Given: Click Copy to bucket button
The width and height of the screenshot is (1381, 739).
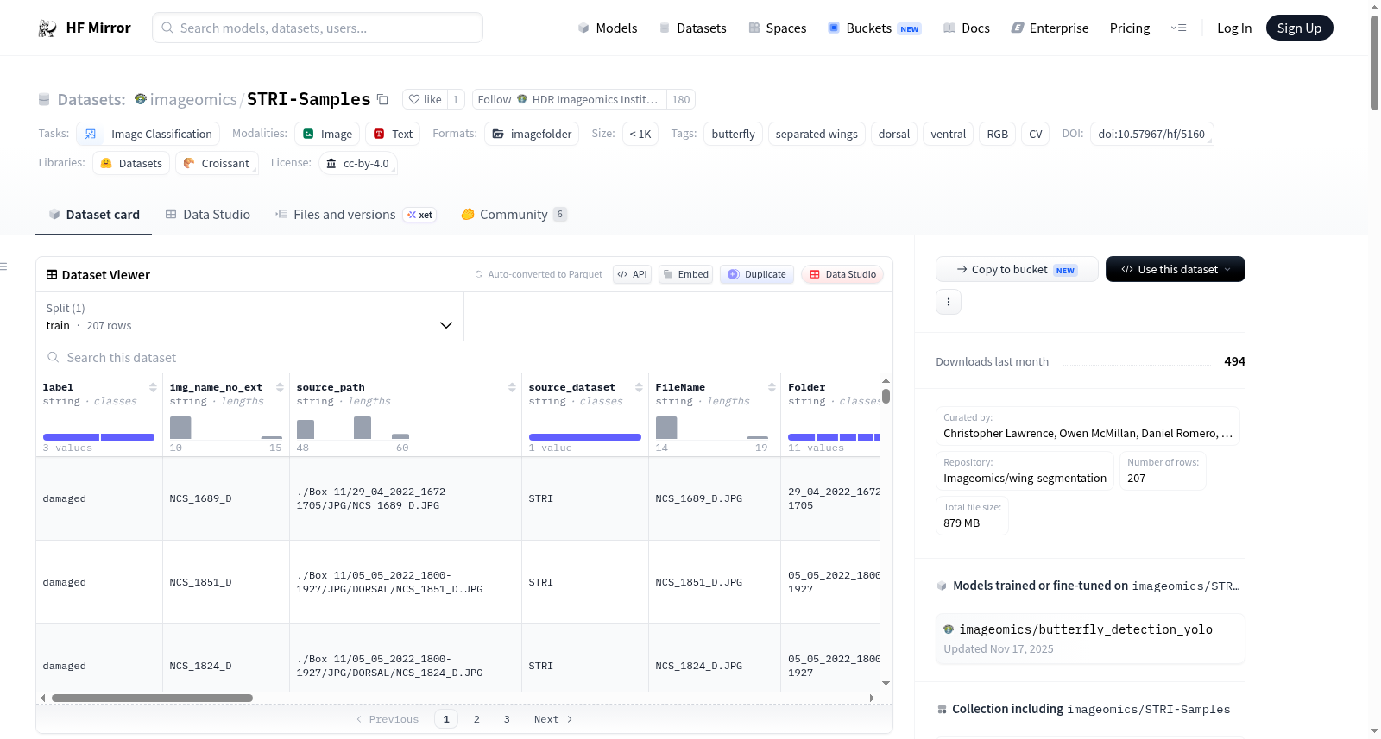Looking at the screenshot, I should (x=1017, y=269).
